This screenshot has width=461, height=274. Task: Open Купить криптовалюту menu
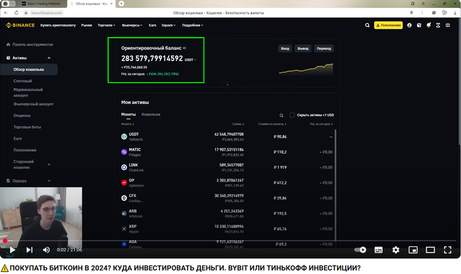click(58, 25)
